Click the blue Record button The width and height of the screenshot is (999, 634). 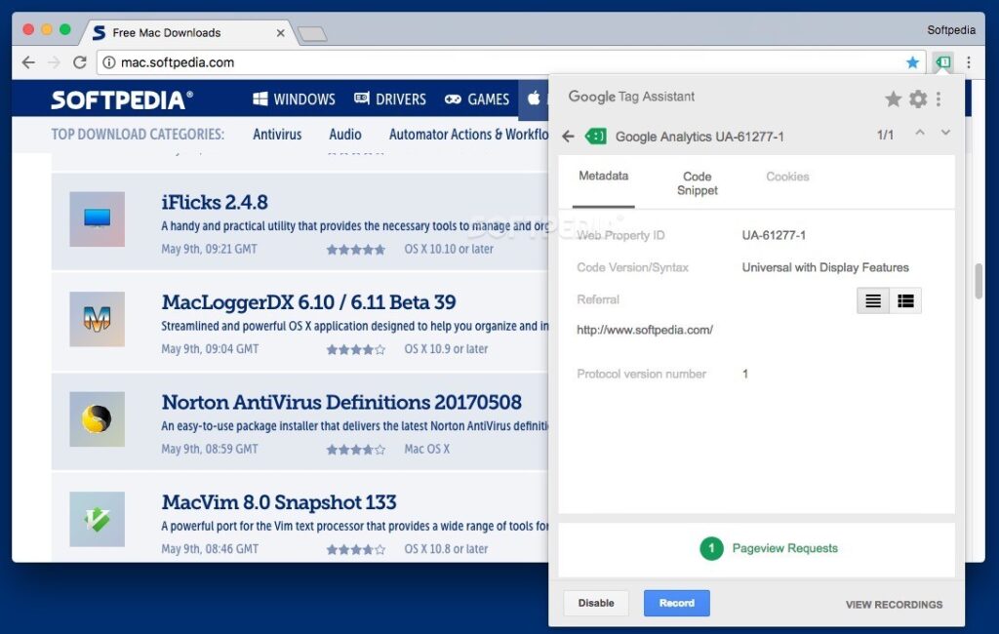(x=677, y=603)
